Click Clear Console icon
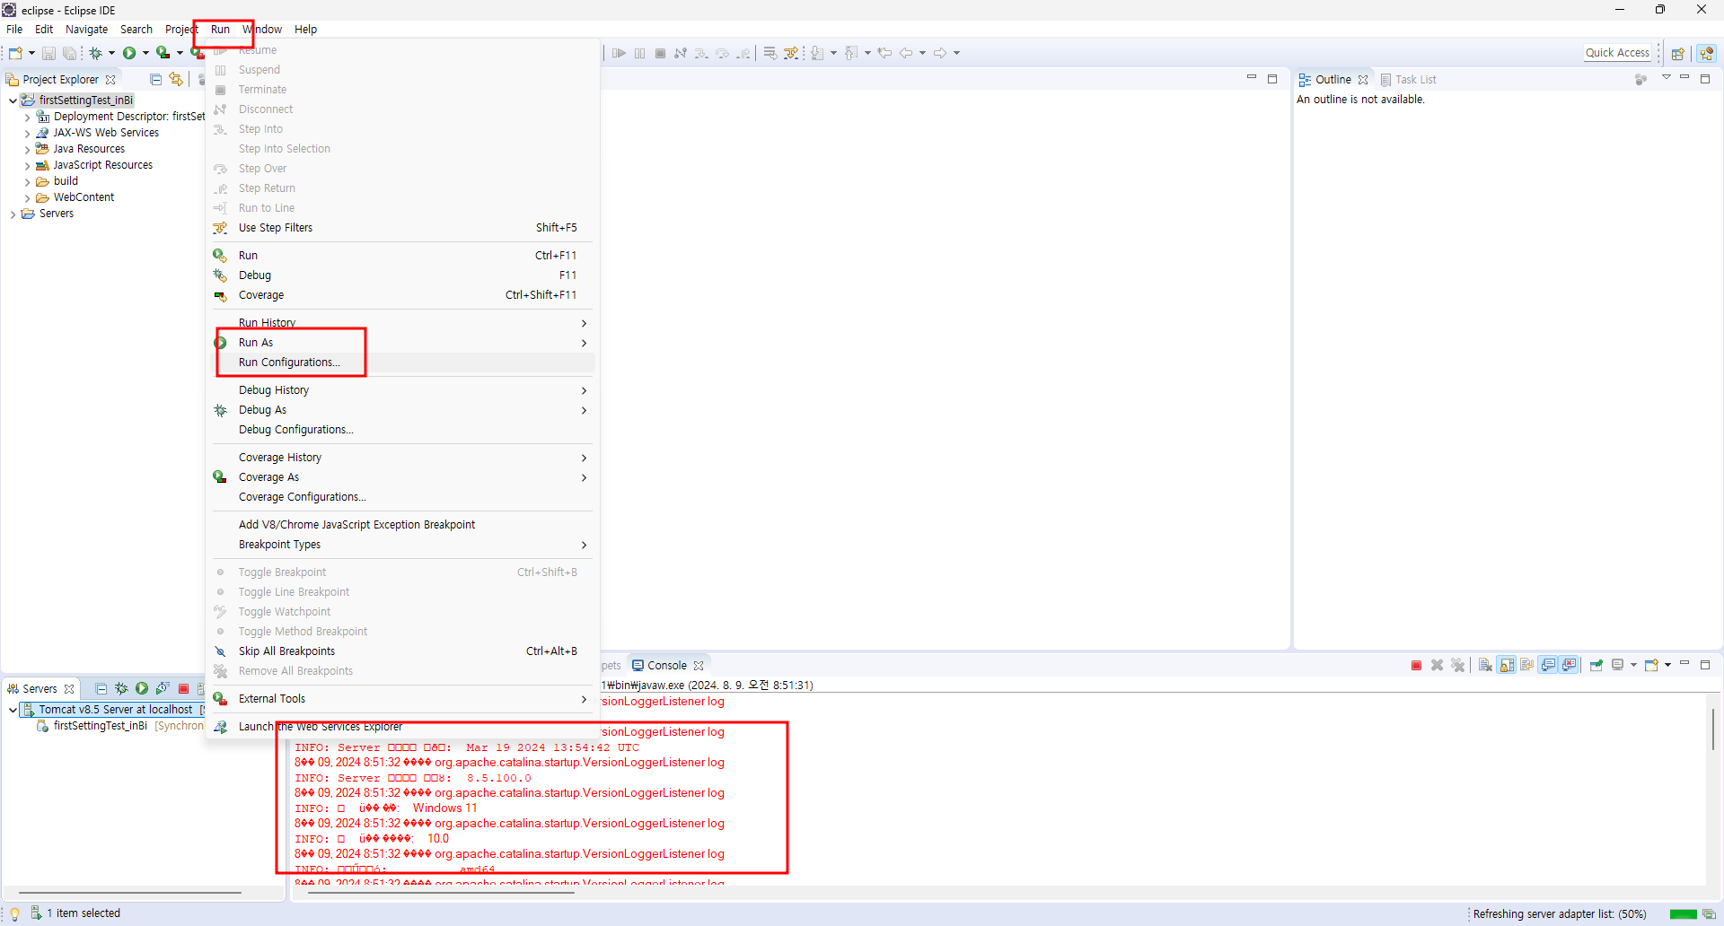This screenshot has height=926, width=1724. (x=1485, y=666)
